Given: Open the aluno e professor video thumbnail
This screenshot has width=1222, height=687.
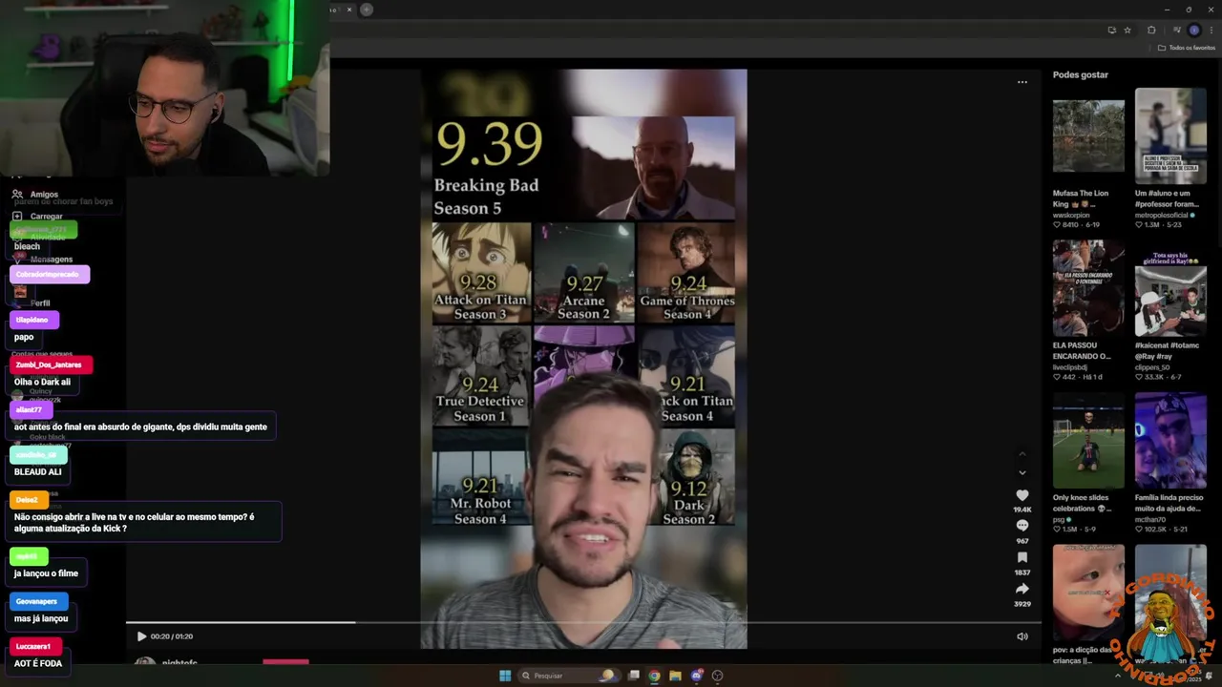Looking at the screenshot, I should coord(1170,135).
